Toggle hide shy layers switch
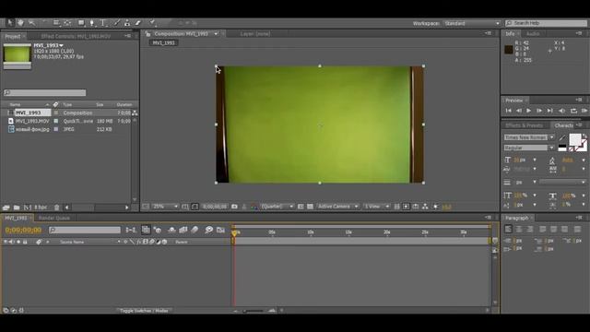Image resolution: width=590 pixels, height=332 pixels. tap(171, 230)
